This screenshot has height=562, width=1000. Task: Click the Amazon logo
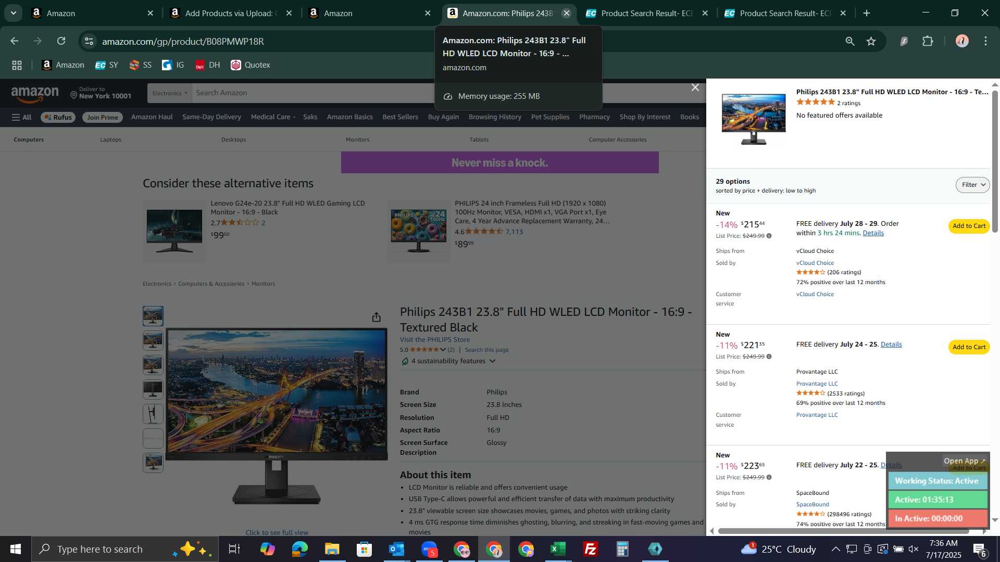pyautogui.click(x=35, y=95)
